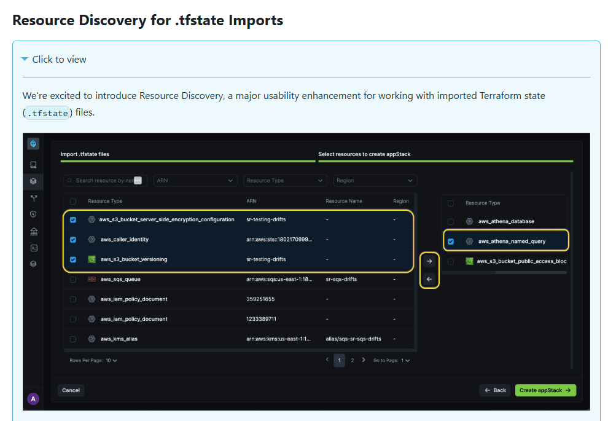Open the bank building icon in sidebar
The image size is (608, 421).
click(x=34, y=232)
